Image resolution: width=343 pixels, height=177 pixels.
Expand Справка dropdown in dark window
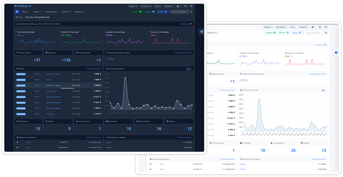(x=169, y=6)
